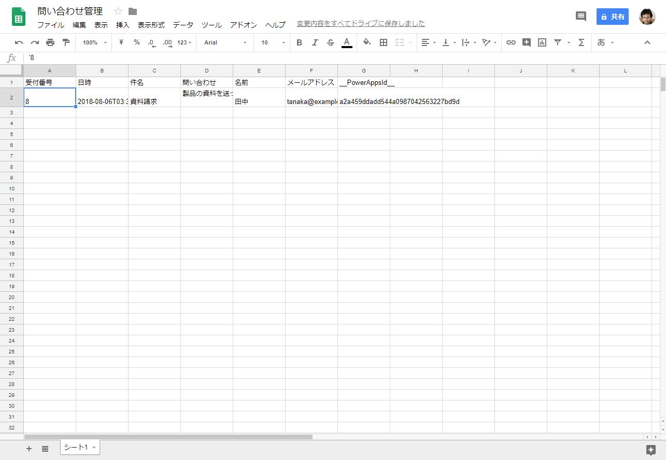Add a new sheet with plus icon
This screenshot has width=666, height=460.
[x=29, y=449]
